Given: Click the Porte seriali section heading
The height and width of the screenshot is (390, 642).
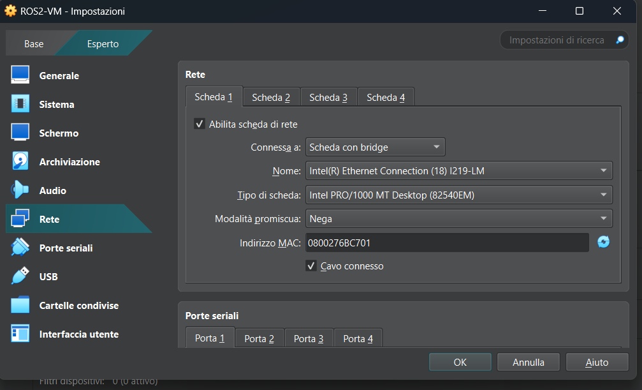Looking at the screenshot, I should (212, 315).
